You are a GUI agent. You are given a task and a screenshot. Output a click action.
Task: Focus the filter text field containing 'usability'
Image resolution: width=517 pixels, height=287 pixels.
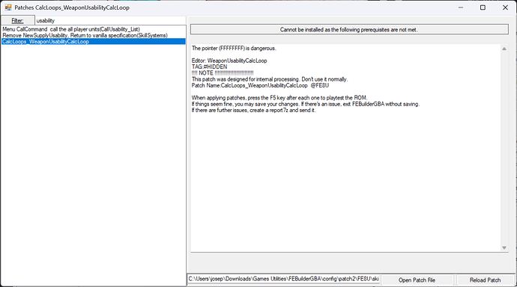tap(110, 20)
